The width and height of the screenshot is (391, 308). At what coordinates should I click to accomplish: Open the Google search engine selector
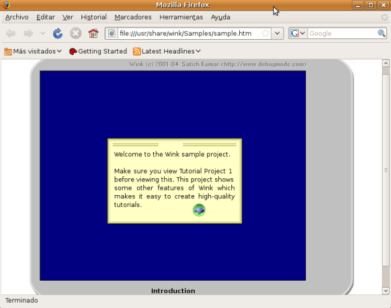pos(298,33)
